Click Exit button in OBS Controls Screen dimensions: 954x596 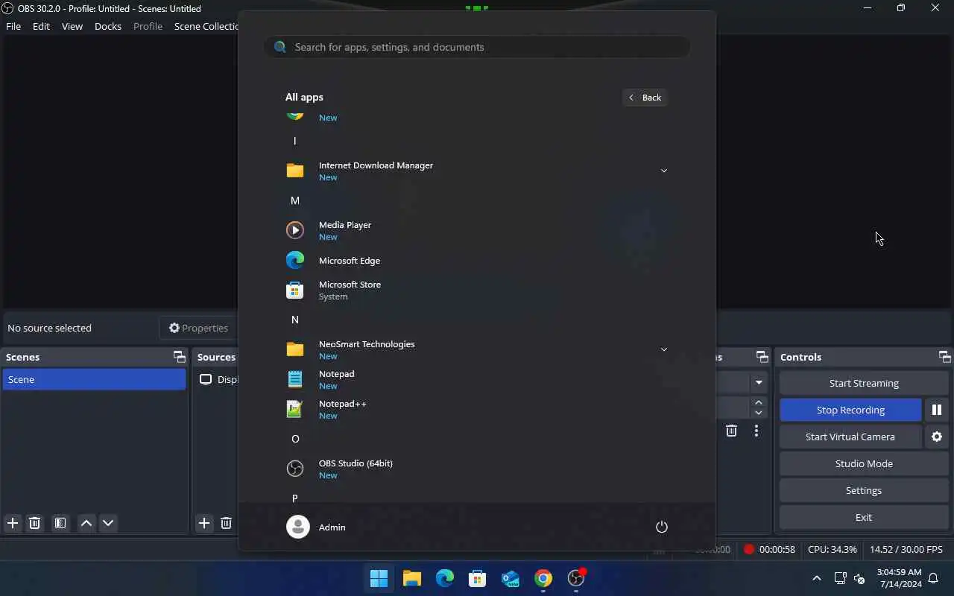(x=864, y=517)
